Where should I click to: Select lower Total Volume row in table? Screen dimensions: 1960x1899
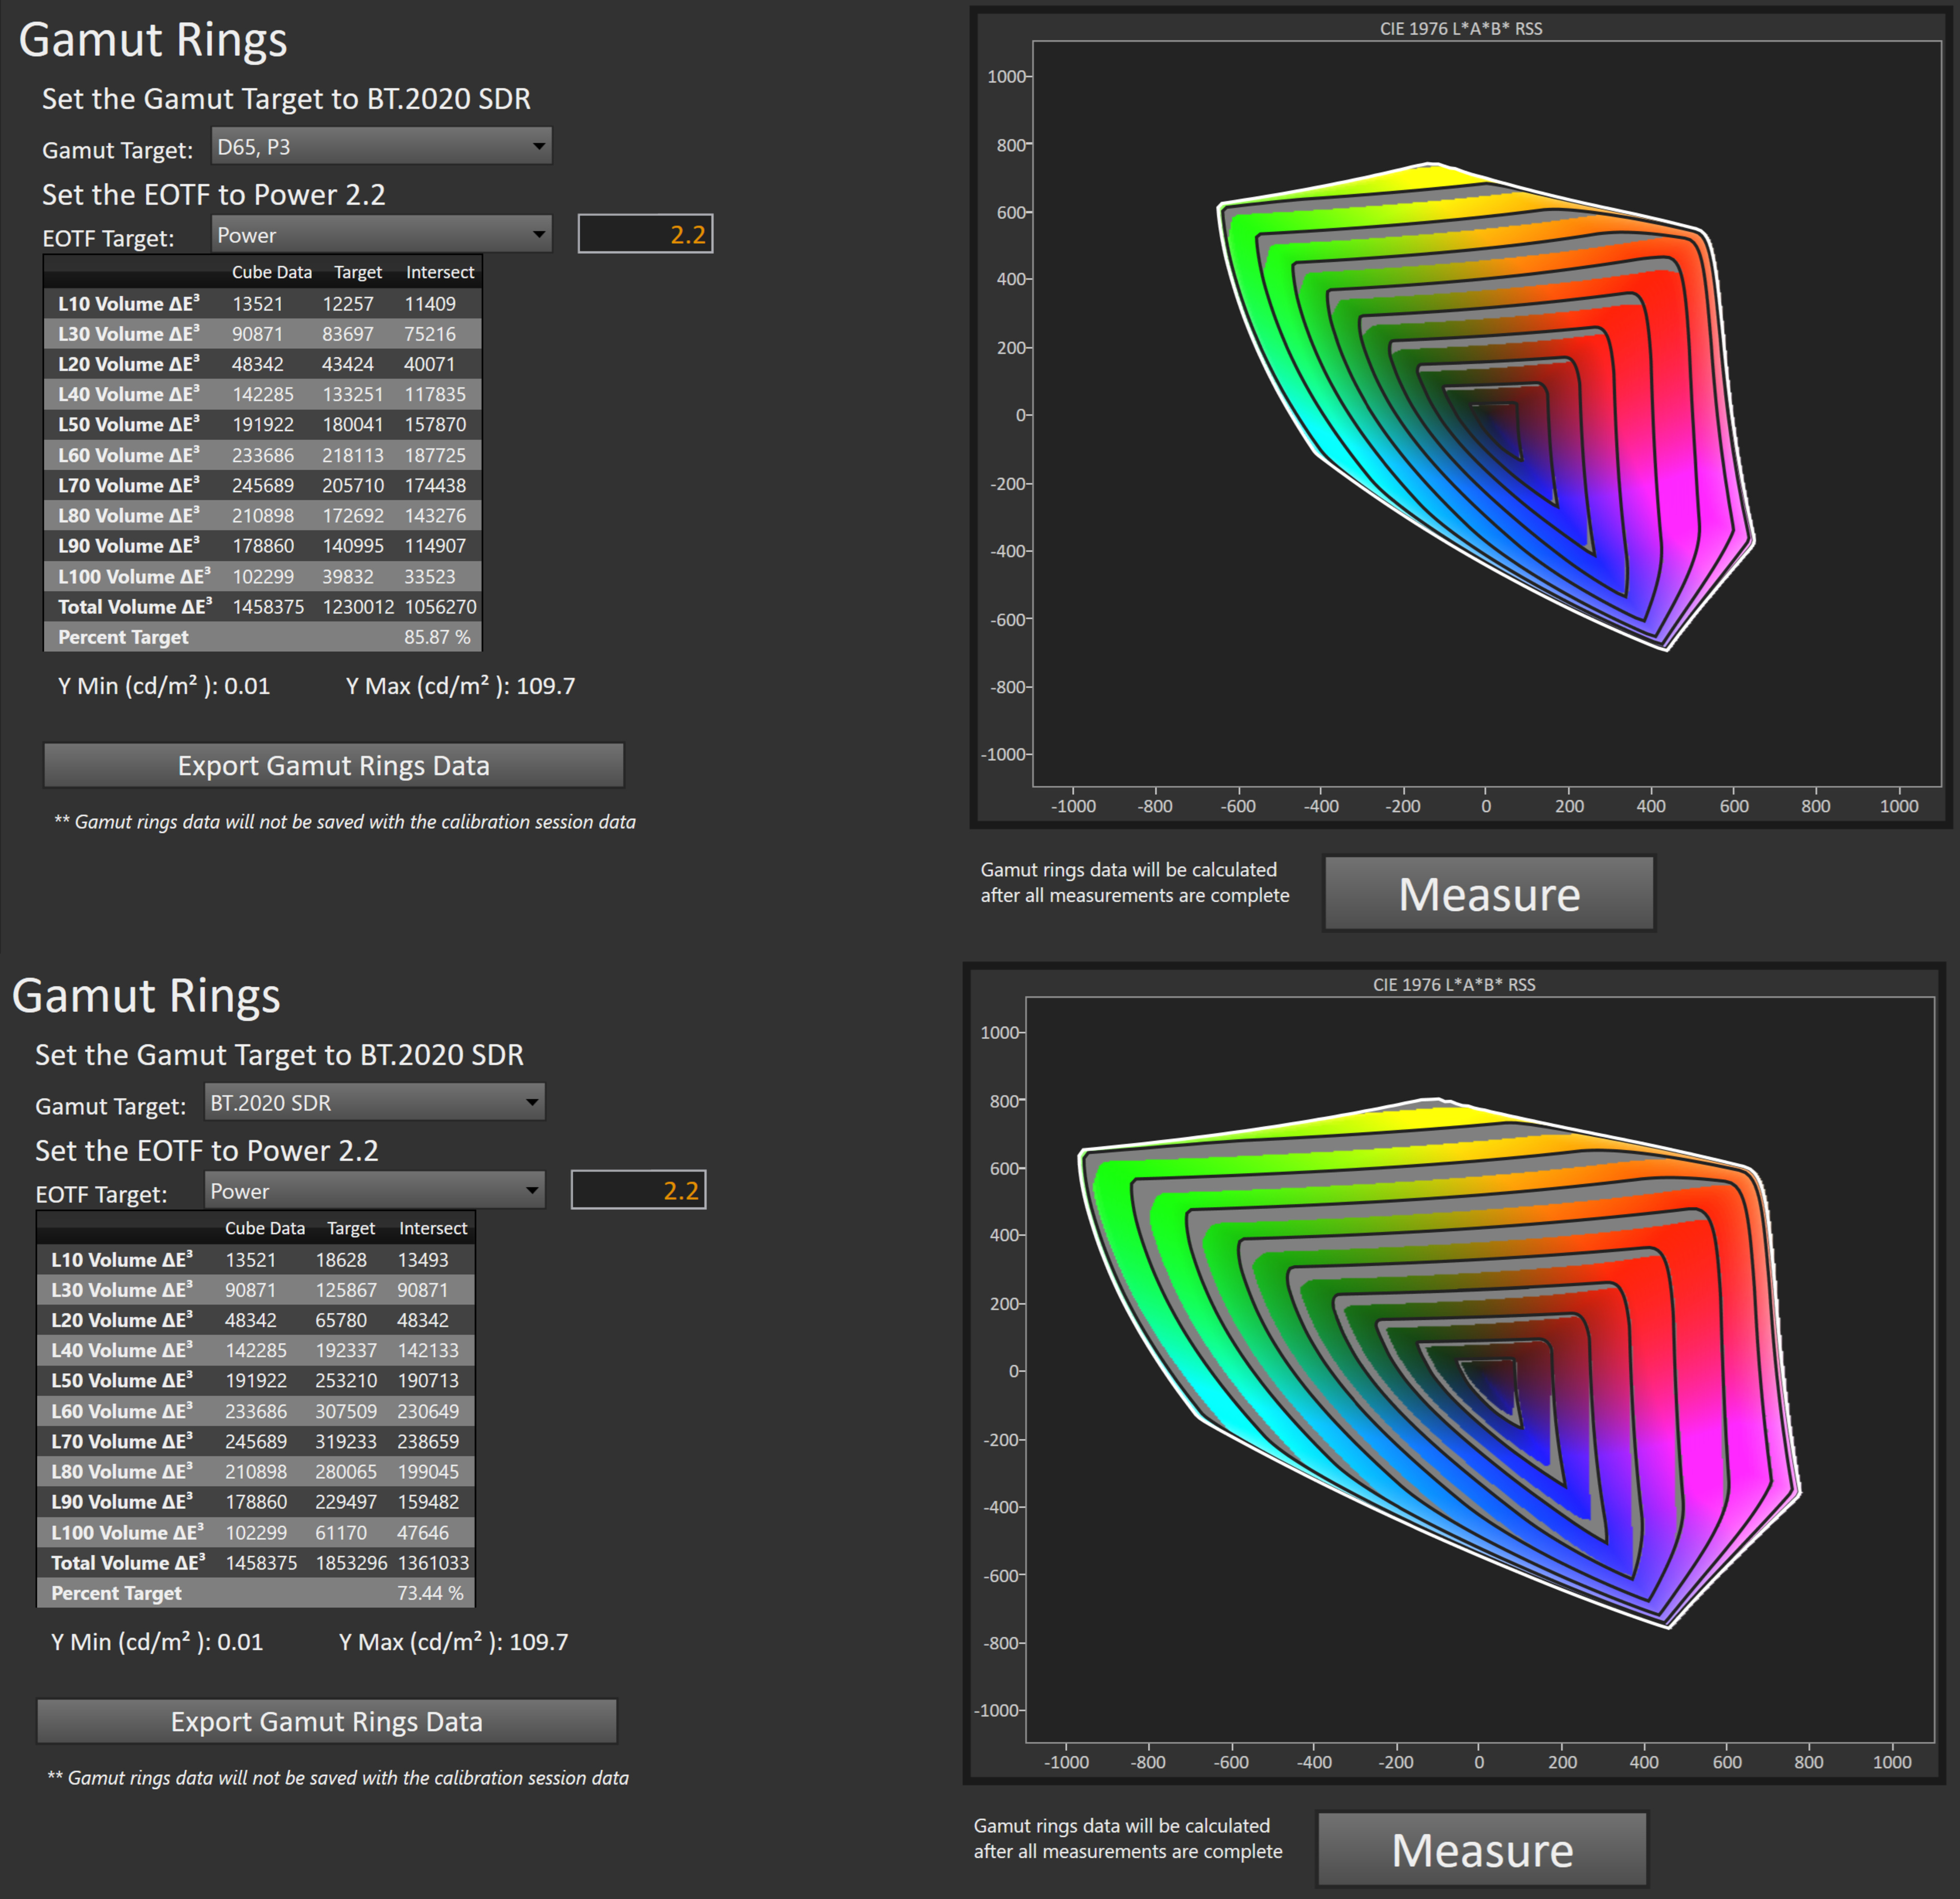pyautogui.click(x=256, y=1562)
